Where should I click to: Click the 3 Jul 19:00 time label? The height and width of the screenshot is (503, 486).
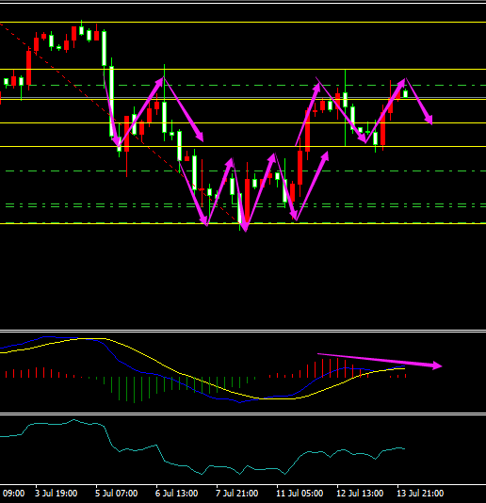(x=57, y=493)
